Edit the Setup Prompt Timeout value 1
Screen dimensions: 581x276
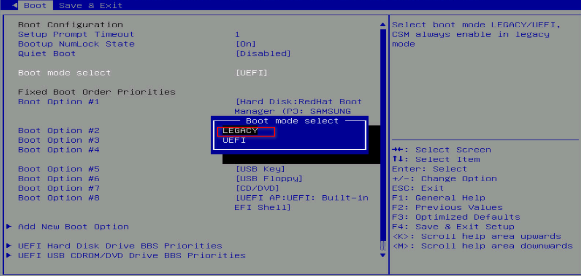pyautogui.click(x=237, y=34)
